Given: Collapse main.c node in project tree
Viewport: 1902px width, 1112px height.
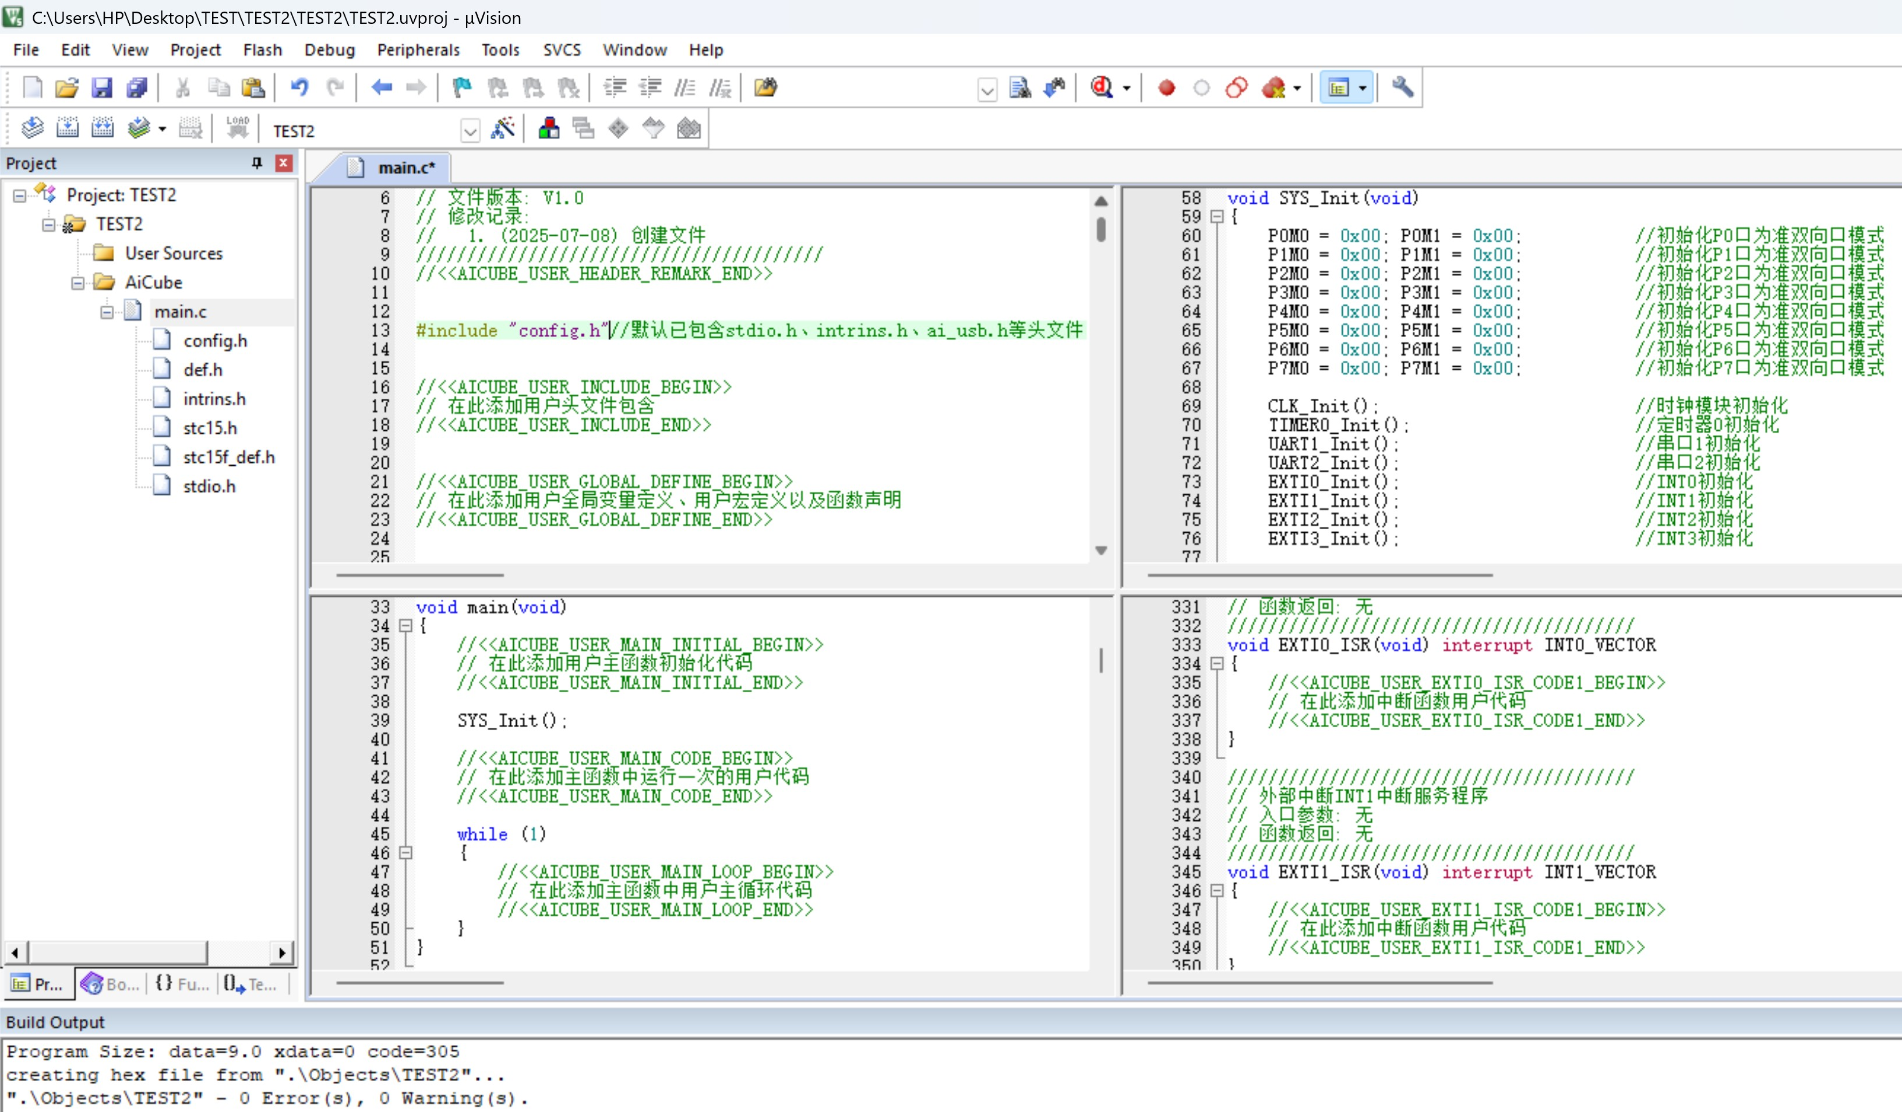Looking at the screenshot, I should (x=107, y=311).
